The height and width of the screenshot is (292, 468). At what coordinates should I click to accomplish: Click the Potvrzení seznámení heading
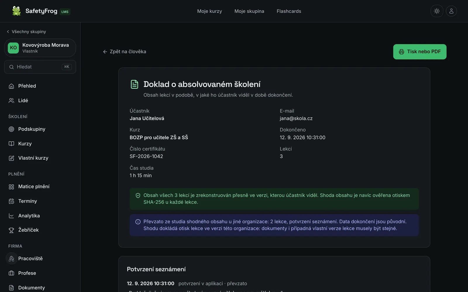156,269
